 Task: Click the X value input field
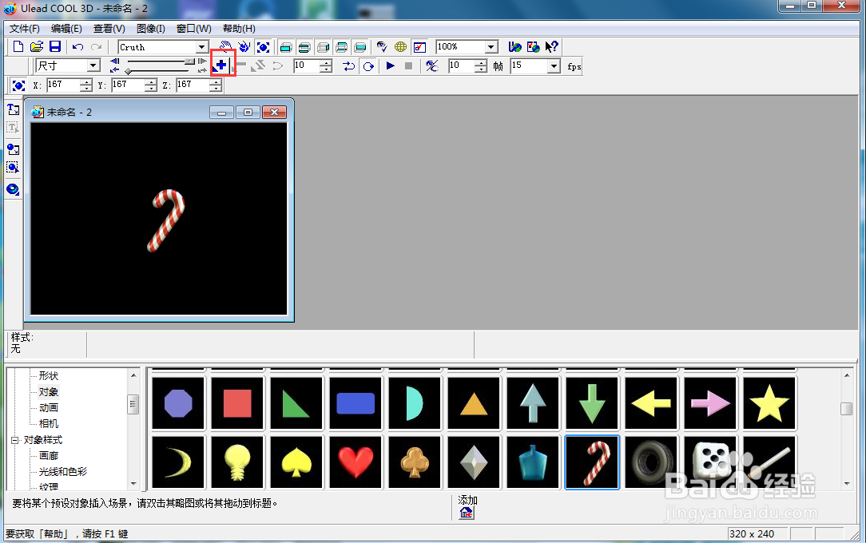click(63, 85)
